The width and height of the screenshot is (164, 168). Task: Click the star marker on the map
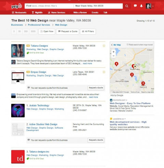coord(135,66)
